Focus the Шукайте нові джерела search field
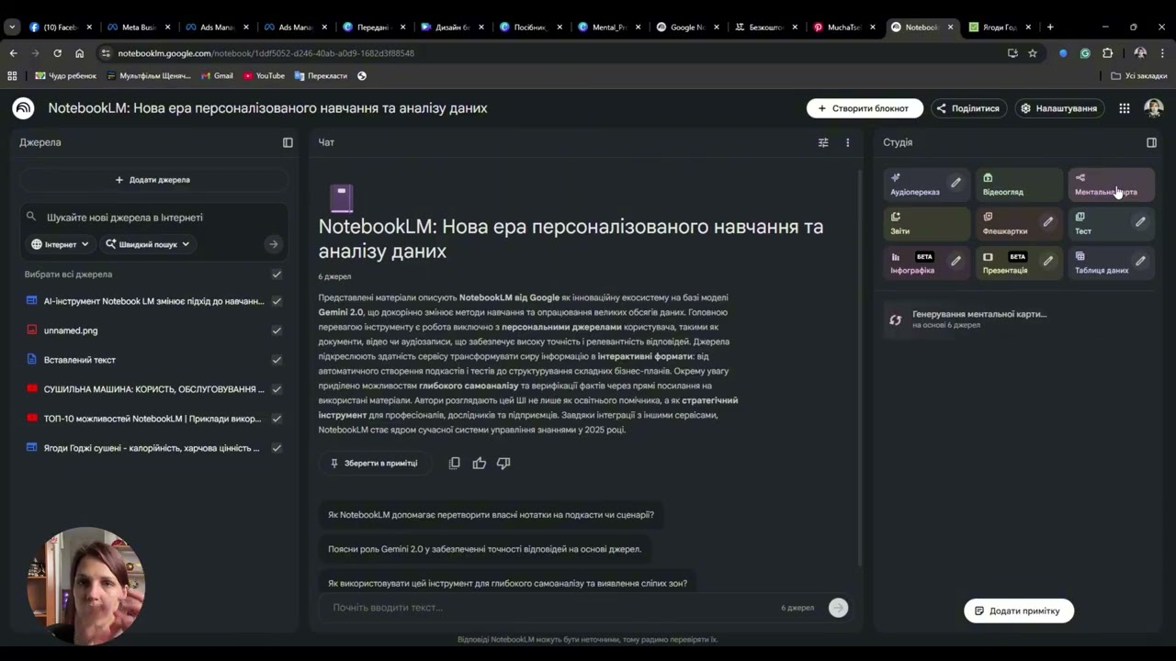Viewport: 1176px width, 661px height. (153, 218)
